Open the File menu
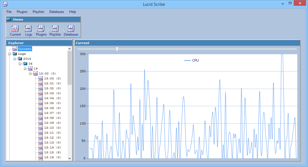 (x=9, y=12)
